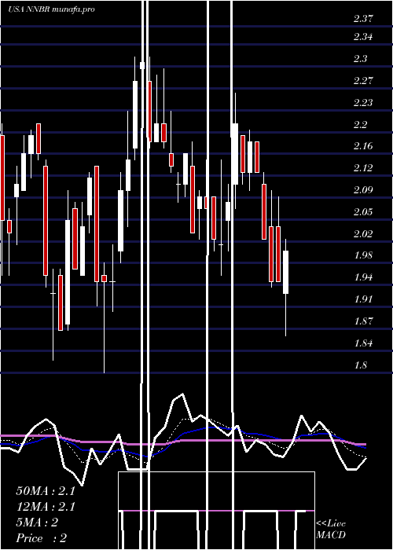
Task: Click the <<Live MACD label
Action: pyautogui.click(x=331, y=530)
